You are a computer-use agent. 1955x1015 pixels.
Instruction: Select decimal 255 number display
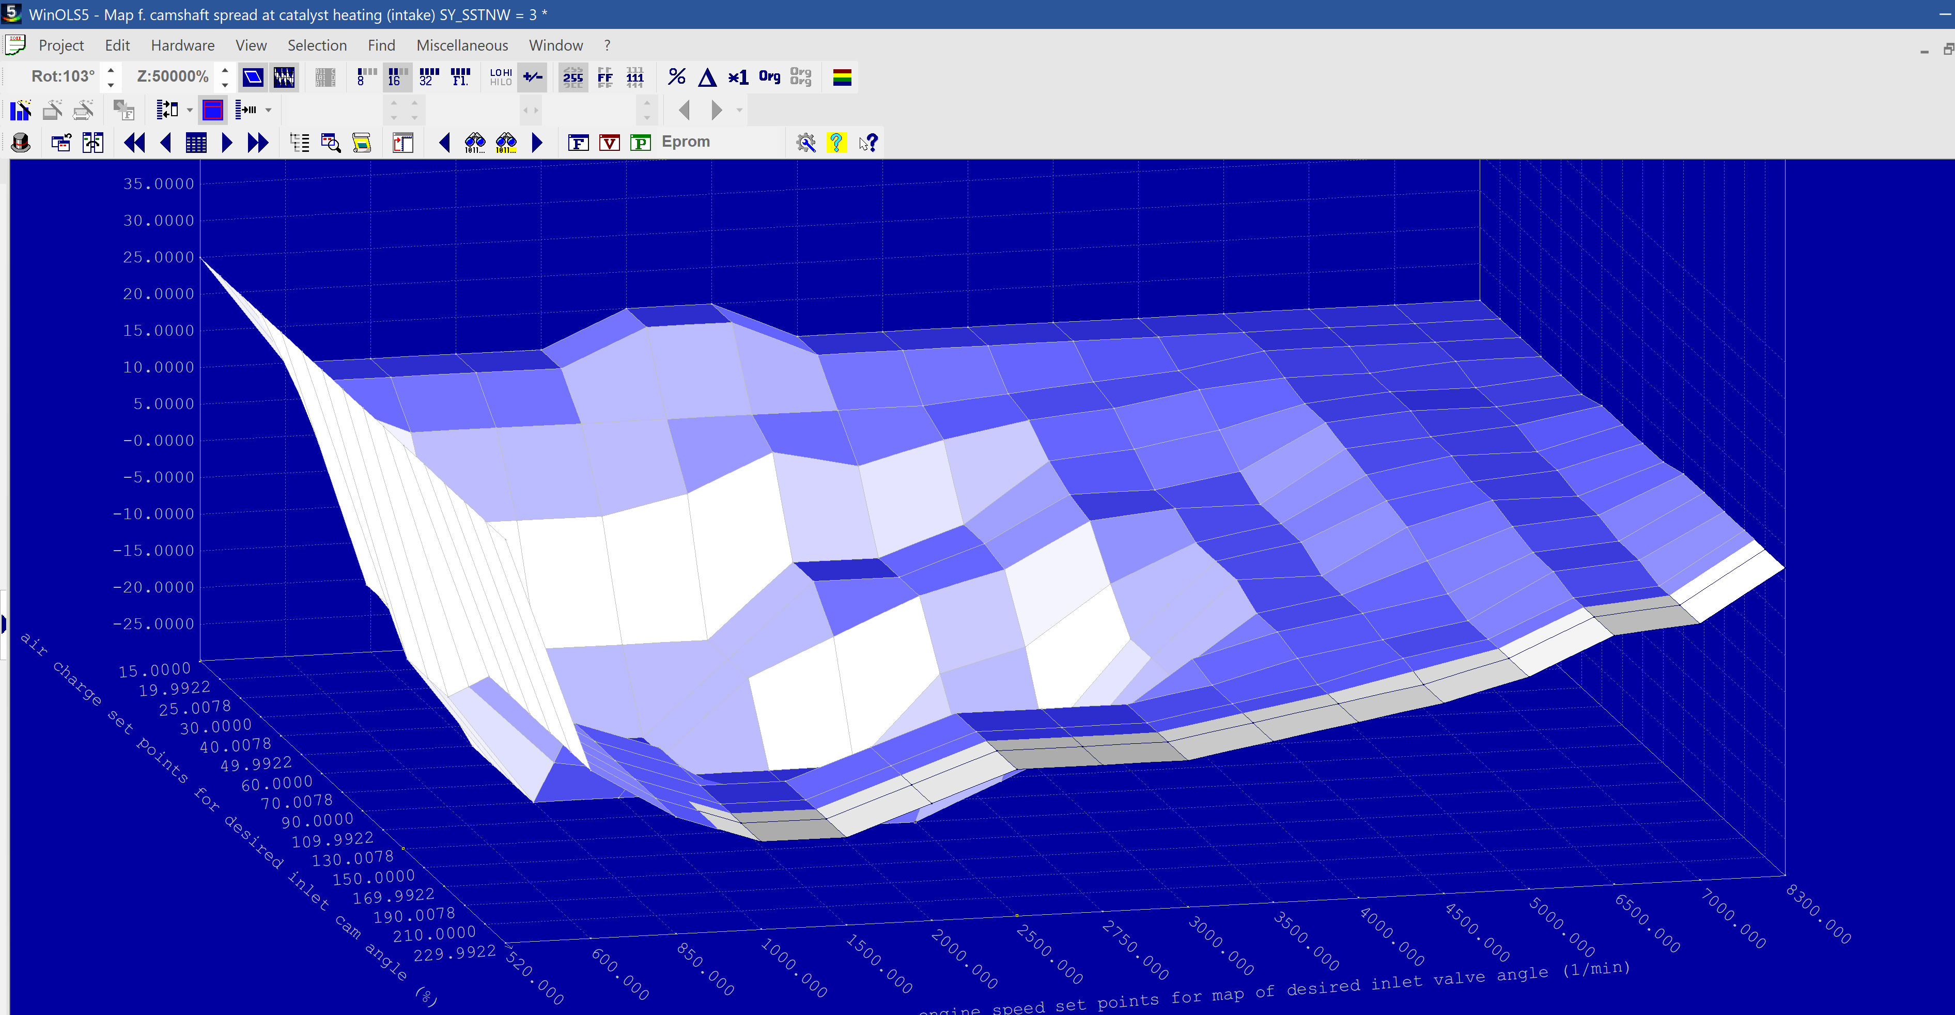tap(573, 76)
